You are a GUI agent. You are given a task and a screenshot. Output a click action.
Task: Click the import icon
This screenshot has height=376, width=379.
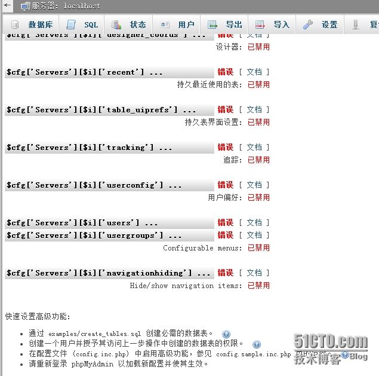click(x=260, y=25)
